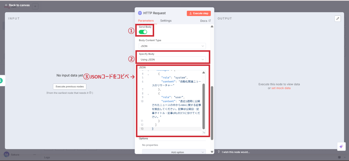Click the JSON editor vertical scrollbar

click(204, 105)
